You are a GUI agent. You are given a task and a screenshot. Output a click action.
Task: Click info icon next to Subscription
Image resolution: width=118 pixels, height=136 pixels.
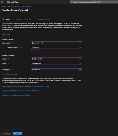click(13, 43)
